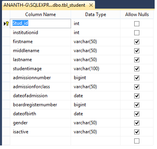This screenshot has width=157, height=149.
Task: Open the date type of dateofbirth
Action: point(95,114)
